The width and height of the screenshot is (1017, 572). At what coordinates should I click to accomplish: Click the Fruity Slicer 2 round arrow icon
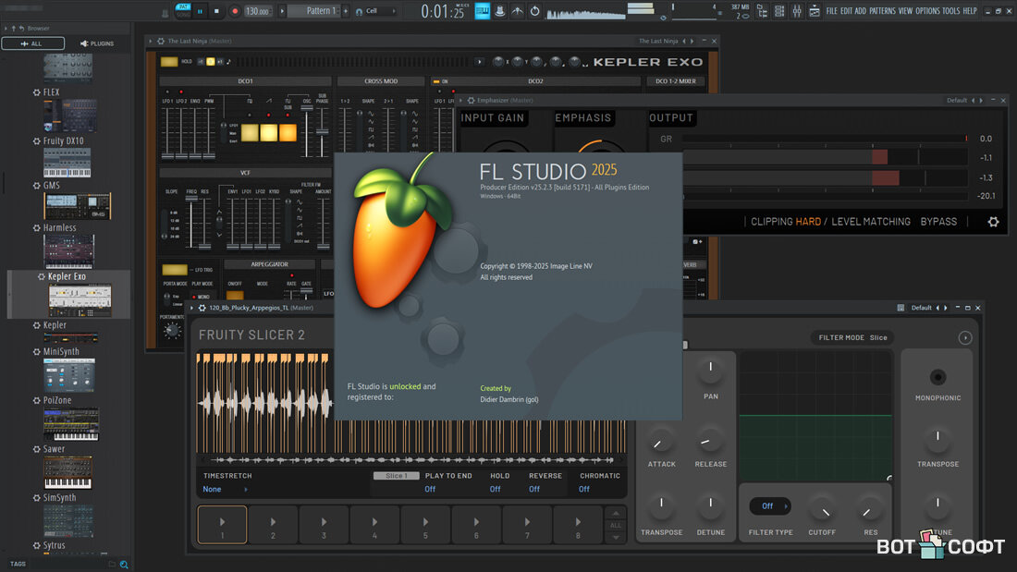(x=965, y=337)
